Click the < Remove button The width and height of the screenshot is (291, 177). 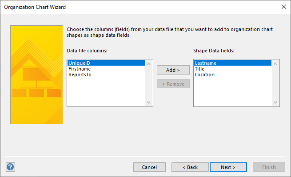click(x=173, y=84)
